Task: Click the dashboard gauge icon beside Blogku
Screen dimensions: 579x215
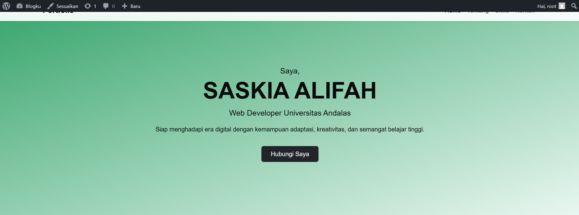Action: click(20, 6)
